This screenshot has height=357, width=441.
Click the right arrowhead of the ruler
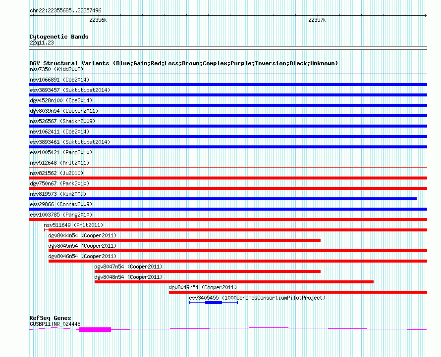[x=426, y=16]
